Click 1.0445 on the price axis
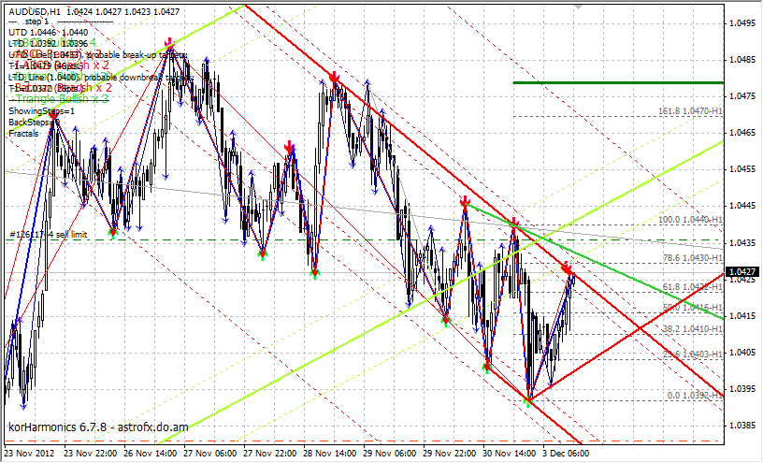This screenshot has height=463, width=763. click(x=743, y=206)
